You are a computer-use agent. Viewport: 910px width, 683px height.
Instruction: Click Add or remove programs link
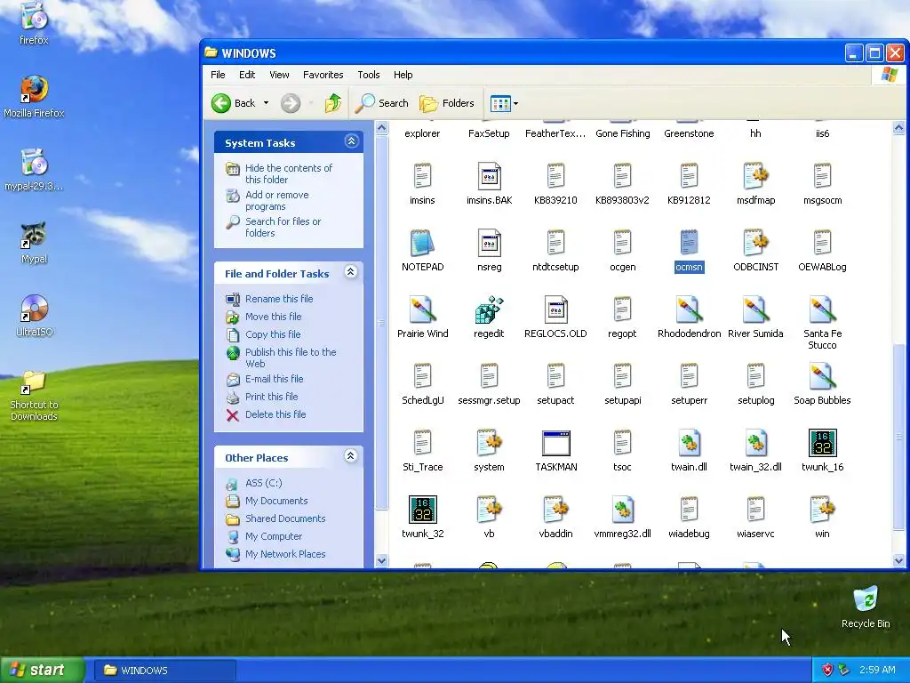coord(277,200)
